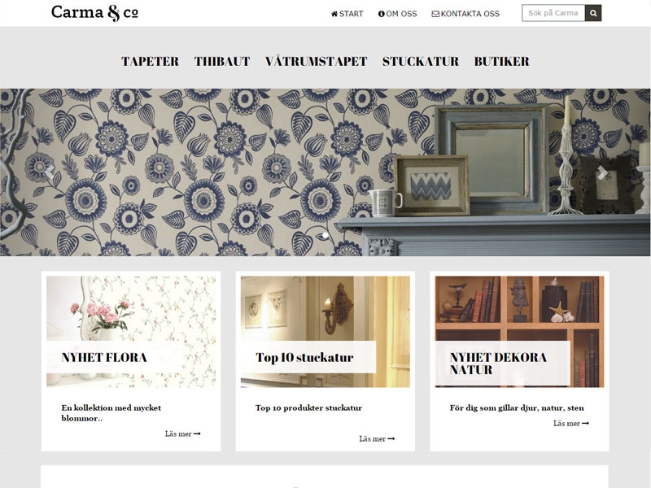Click the envelope icon beside KONTAKTA OSS
This screenshot has width=651, height=488.
pyautogui.click(x=435, y=14)
